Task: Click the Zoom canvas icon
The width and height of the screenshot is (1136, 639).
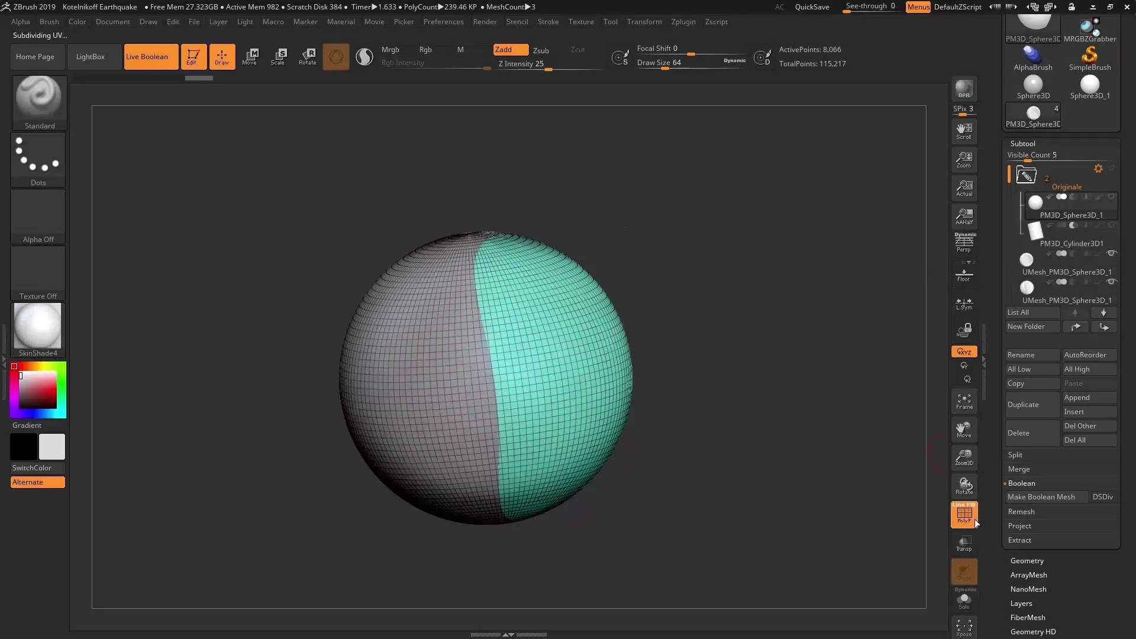Action: [964, 159]
